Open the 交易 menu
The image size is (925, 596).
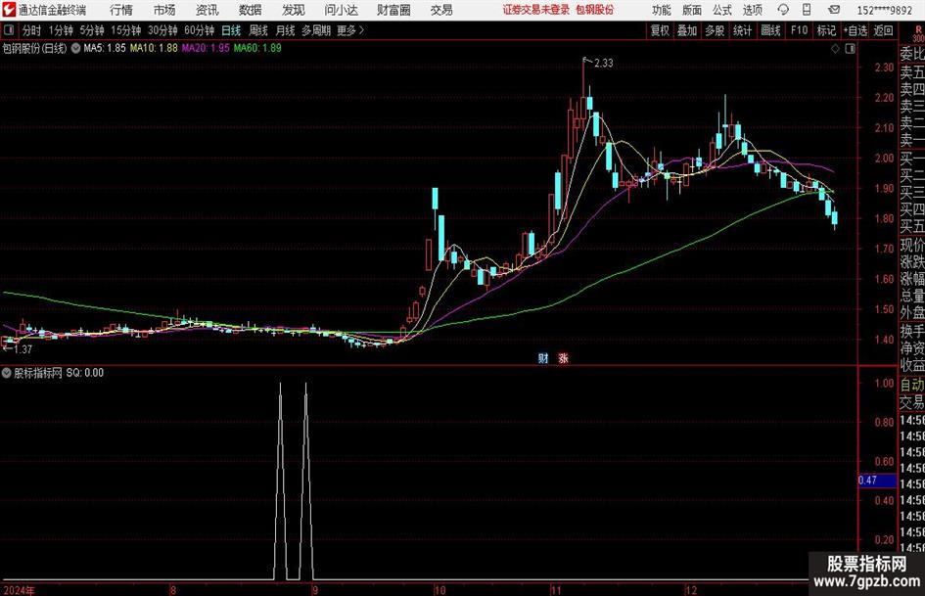[441, 10]
